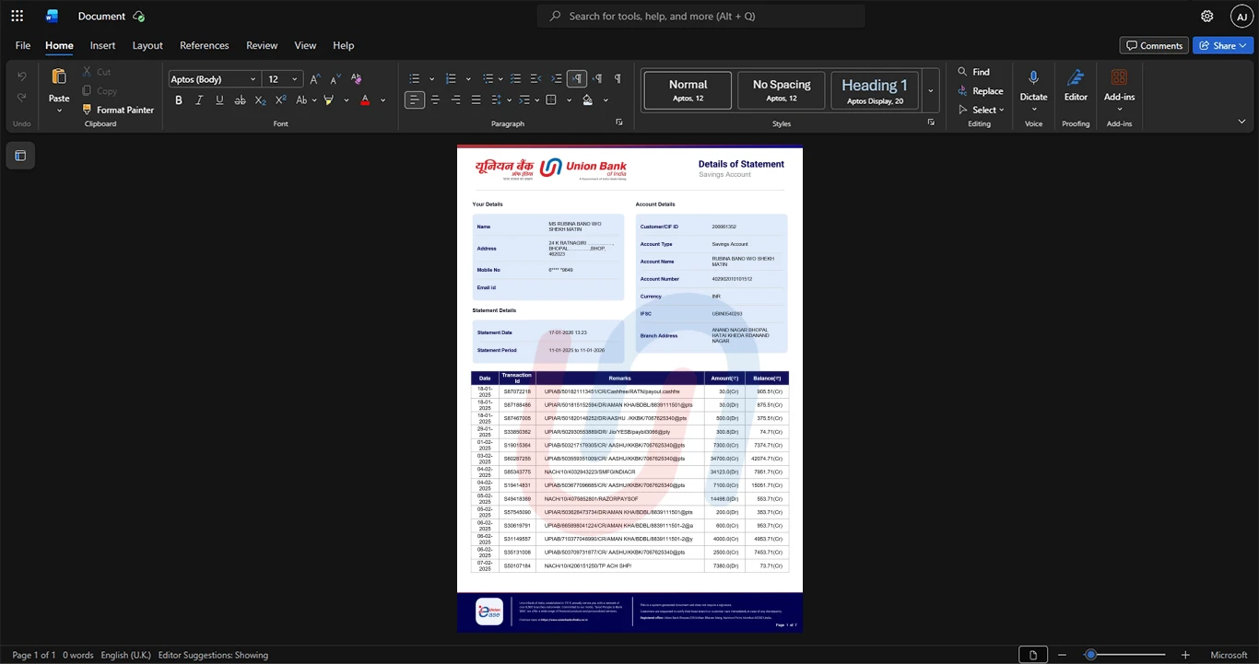
Task: Align paragraph text to the right
Action: (455, 100)
